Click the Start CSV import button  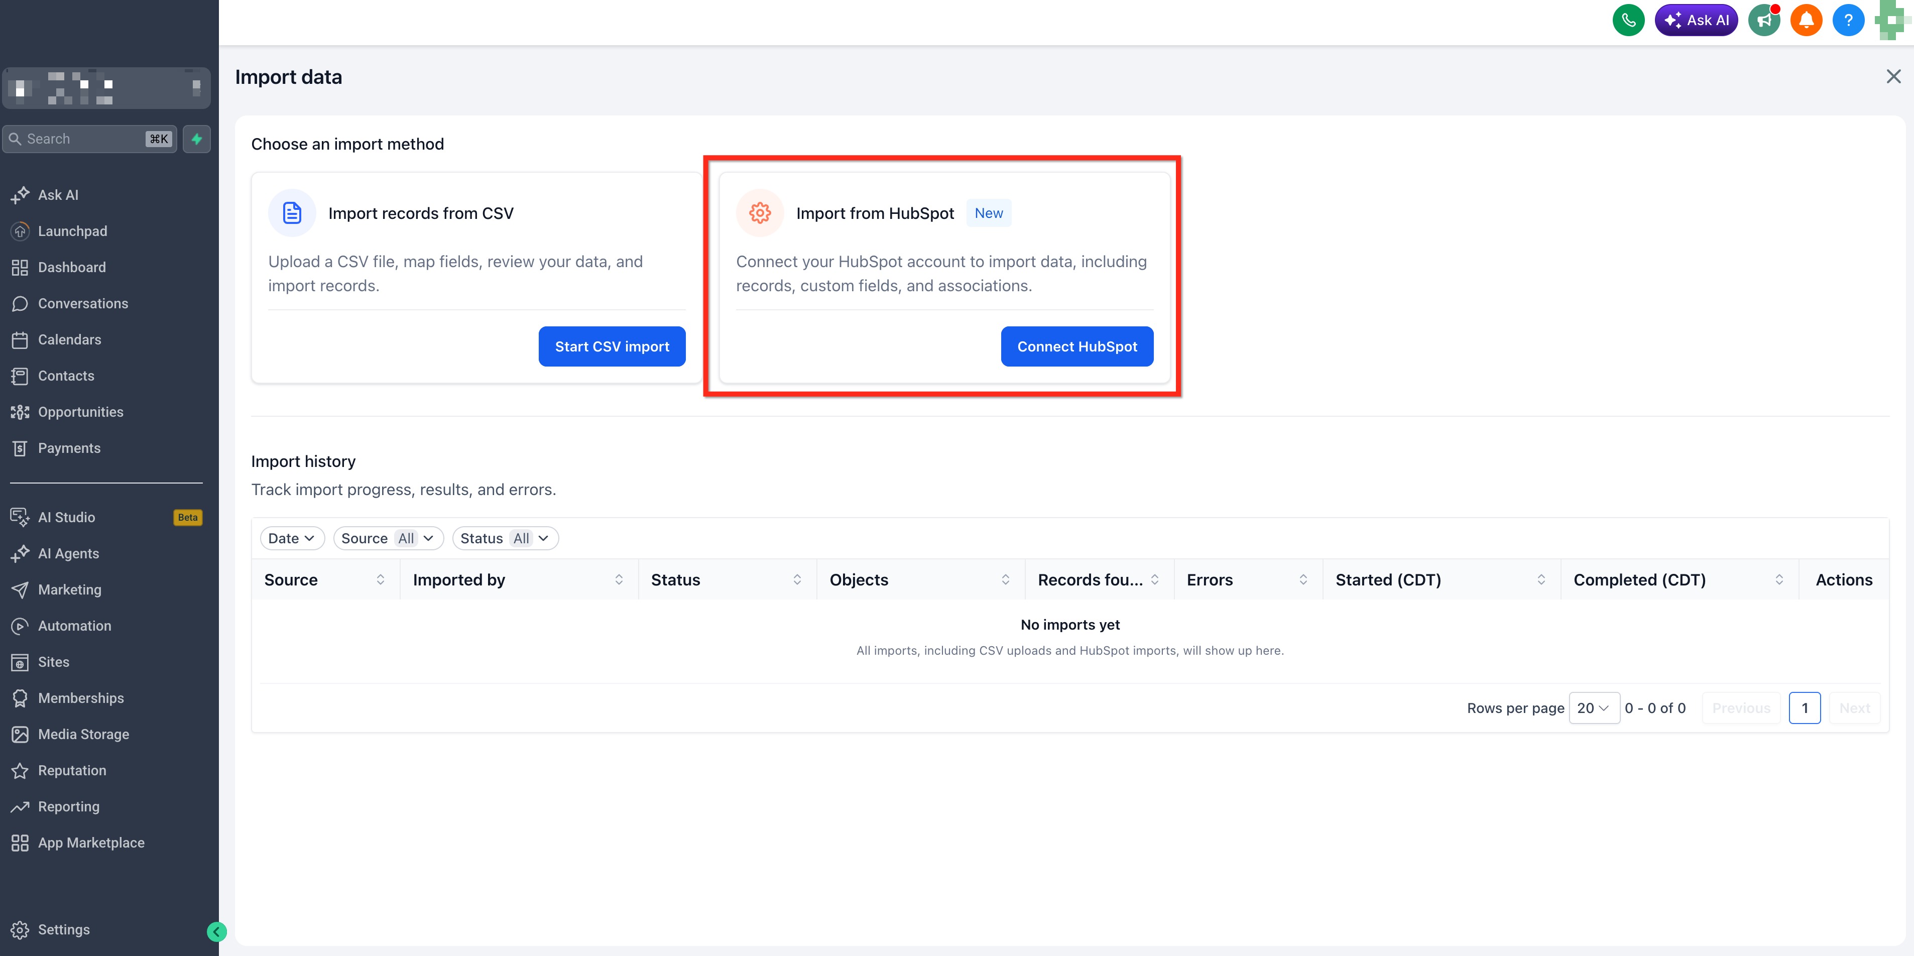(x=612, y=346)
